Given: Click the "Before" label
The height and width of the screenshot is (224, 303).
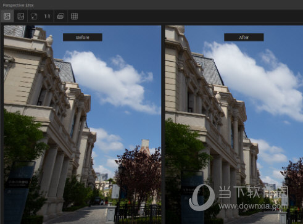Looking at the screenshot, I should click(x=83, y=37).
